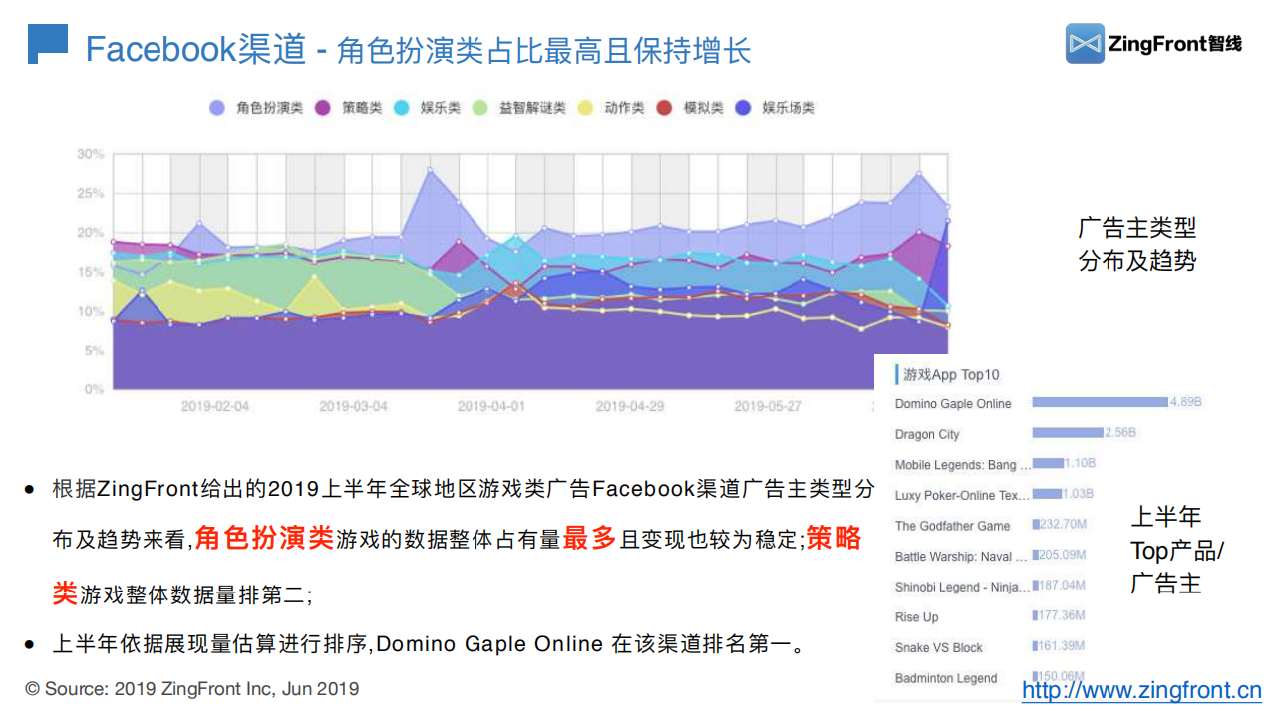
Task: Click the 动作类 yellow legend dot
Action: pyautogui.click(x=585, y=108)
